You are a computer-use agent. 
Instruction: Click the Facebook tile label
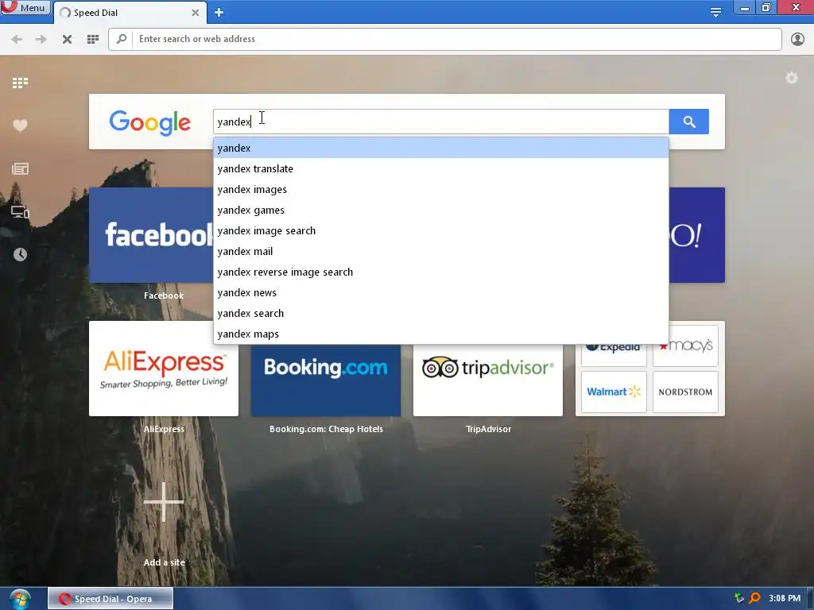[164, 295]
